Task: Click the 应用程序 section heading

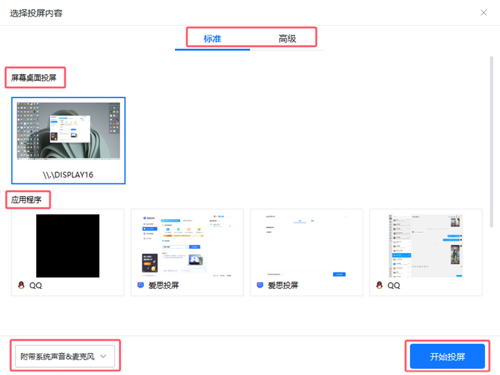Action: click(28, 200)
